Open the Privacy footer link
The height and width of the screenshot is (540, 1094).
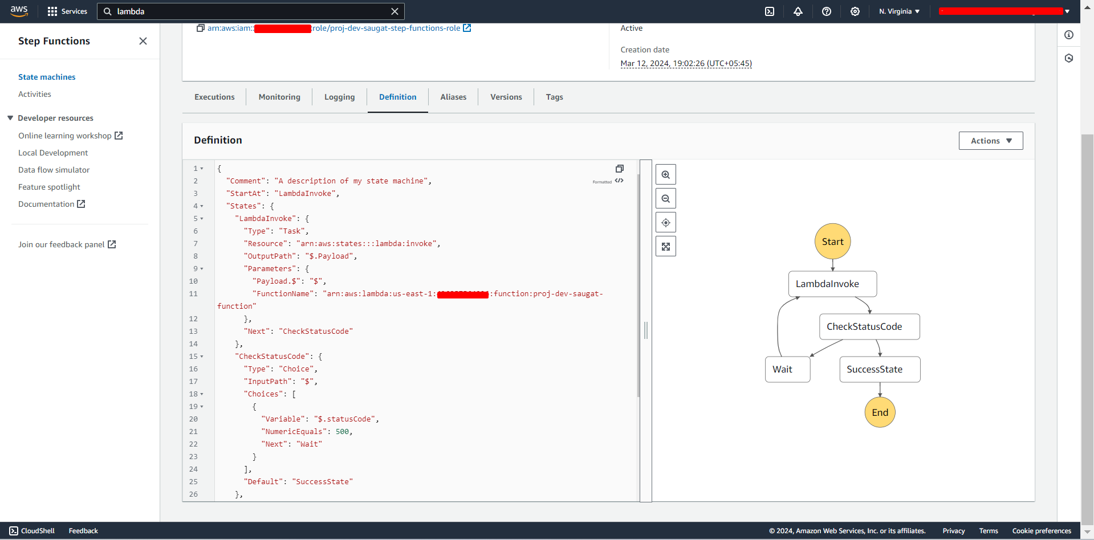[x=954, y=531]
